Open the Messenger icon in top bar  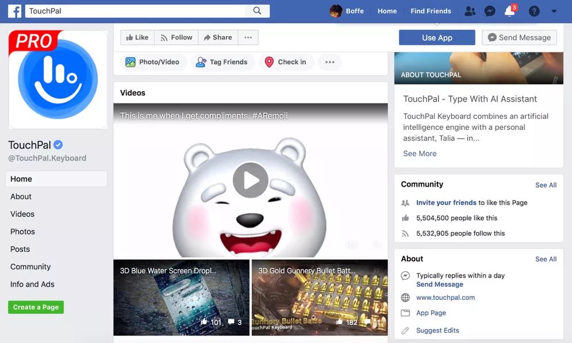pos(490,11)
